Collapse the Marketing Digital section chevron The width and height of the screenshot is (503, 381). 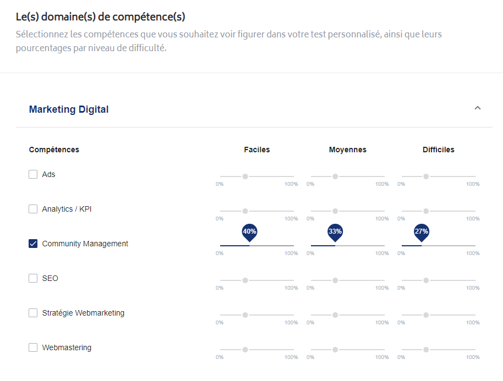pos(477,108)
